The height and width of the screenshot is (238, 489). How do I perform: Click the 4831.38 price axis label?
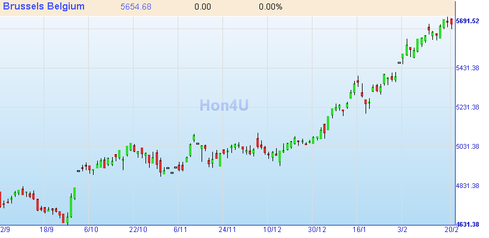coord(468,186)
